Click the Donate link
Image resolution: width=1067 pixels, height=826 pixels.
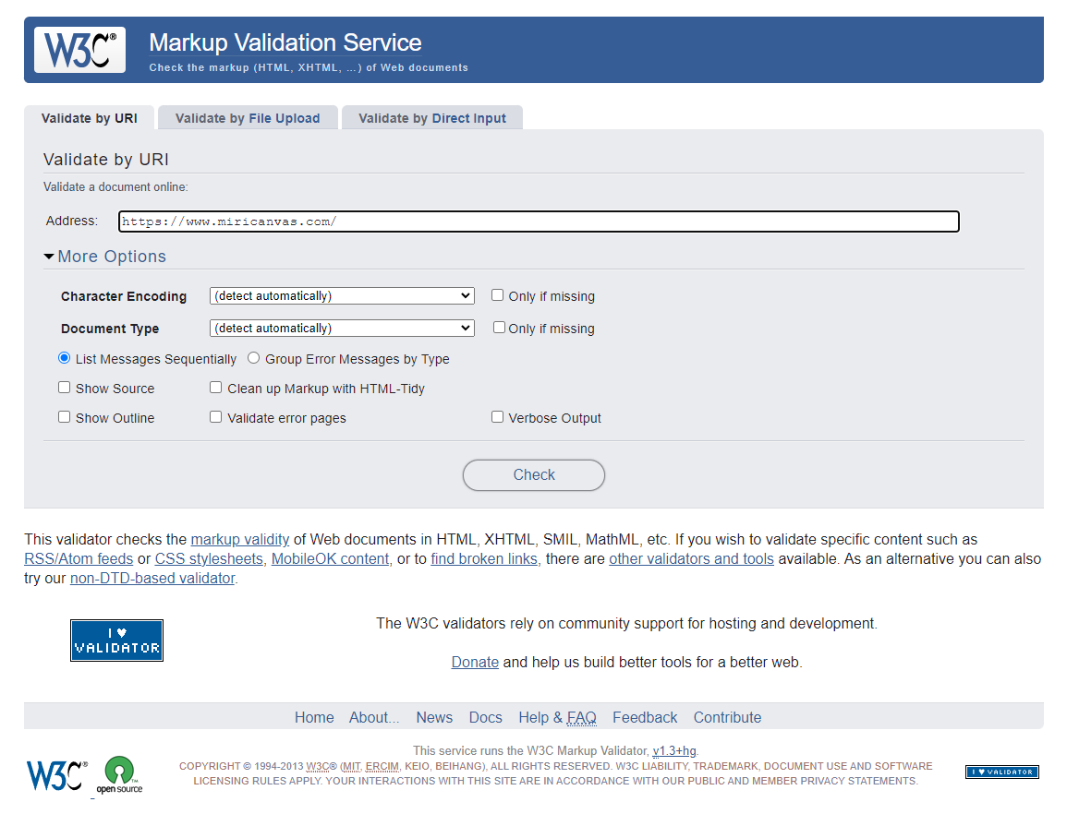point(475,662)
